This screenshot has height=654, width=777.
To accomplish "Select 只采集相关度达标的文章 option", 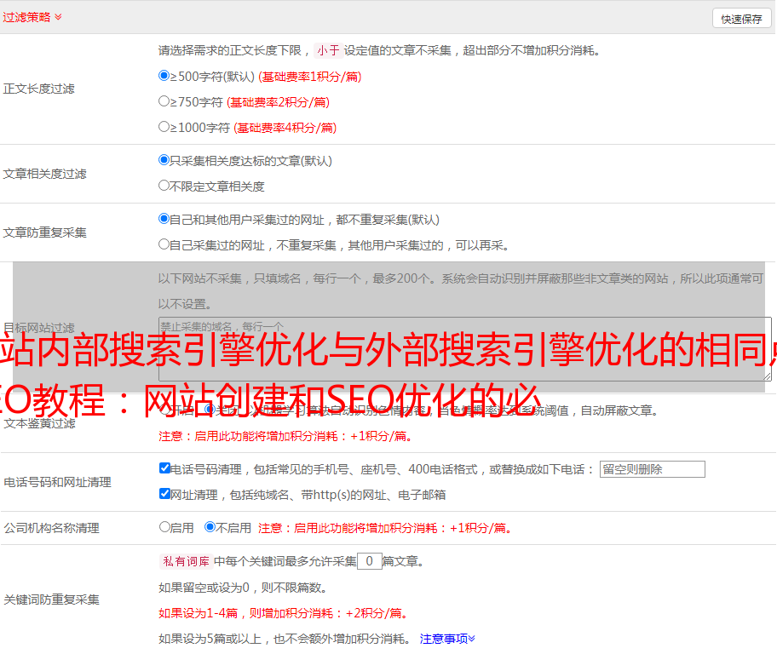I will pyautogui.click(x=164, y=160).
